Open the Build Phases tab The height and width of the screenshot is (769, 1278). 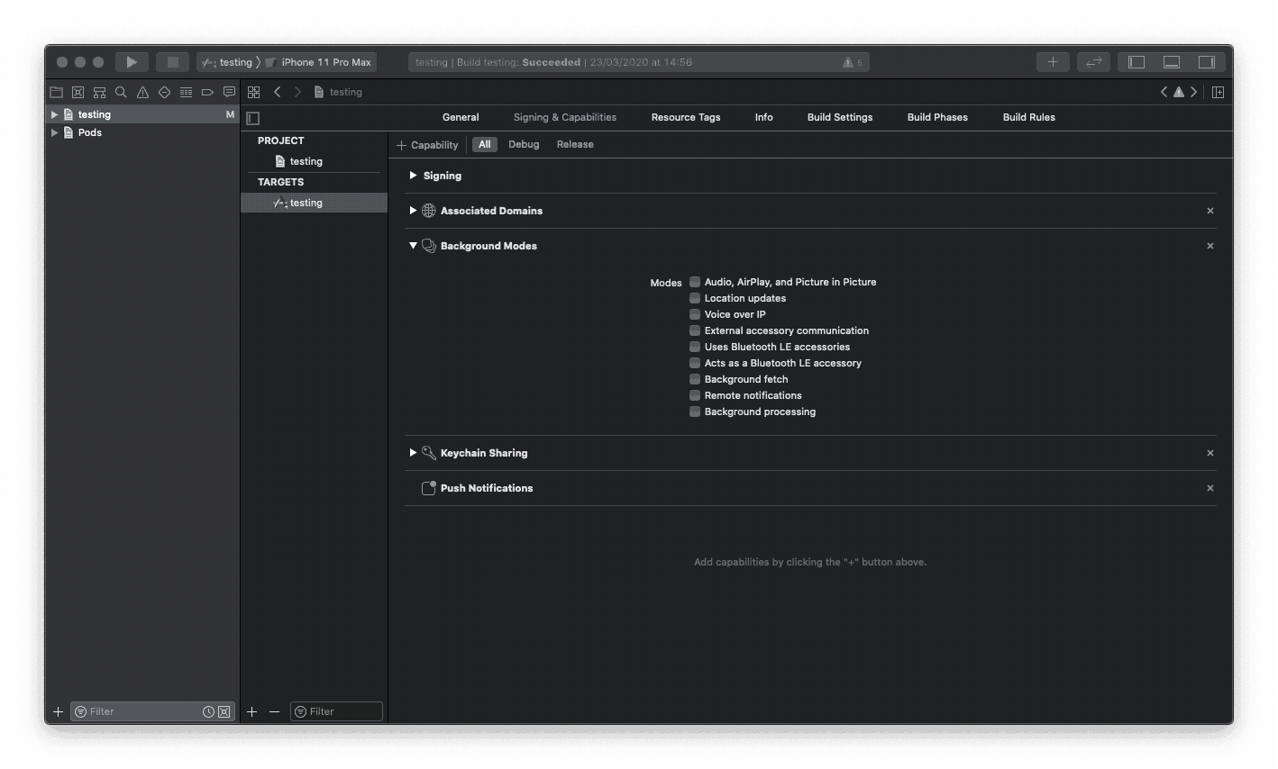click(x=937, y=117)
